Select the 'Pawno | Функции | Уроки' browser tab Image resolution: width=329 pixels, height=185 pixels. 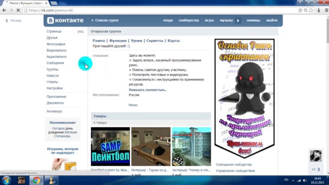[26, 3]
